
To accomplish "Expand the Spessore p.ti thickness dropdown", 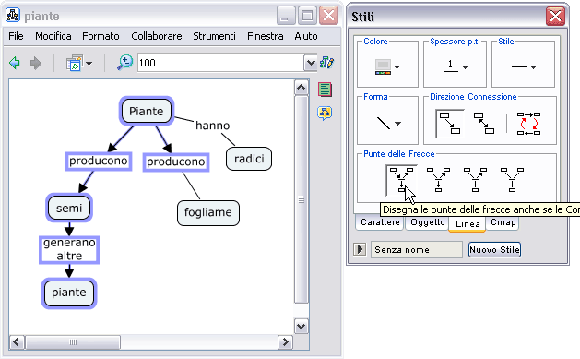I will (x=456, y=66).
